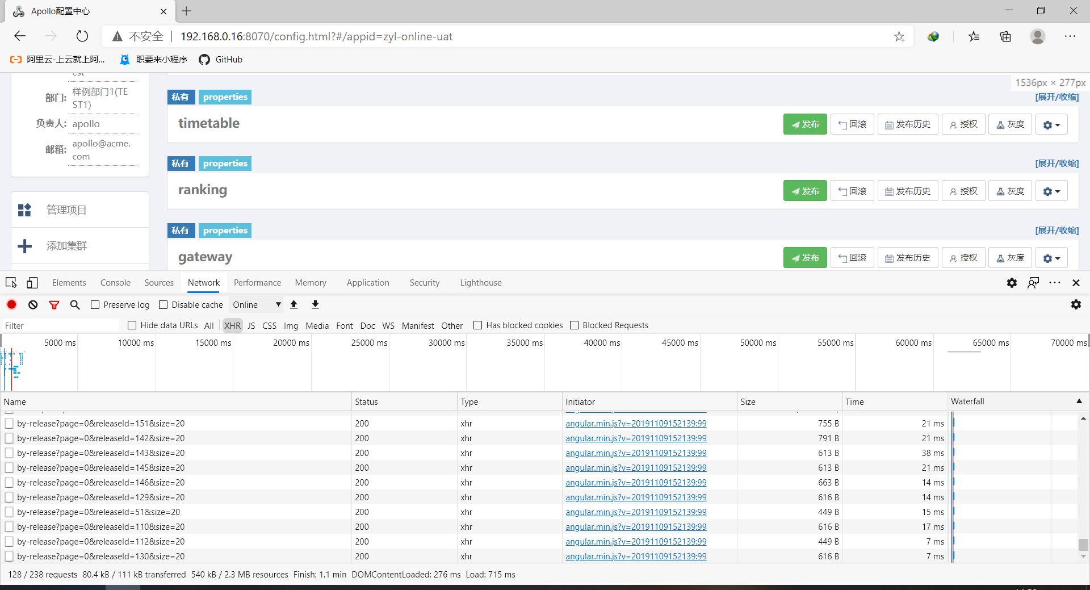Open DevTools settings gear icon
The width and height of the screenshot is (1090, 590).
[1012, 283]
